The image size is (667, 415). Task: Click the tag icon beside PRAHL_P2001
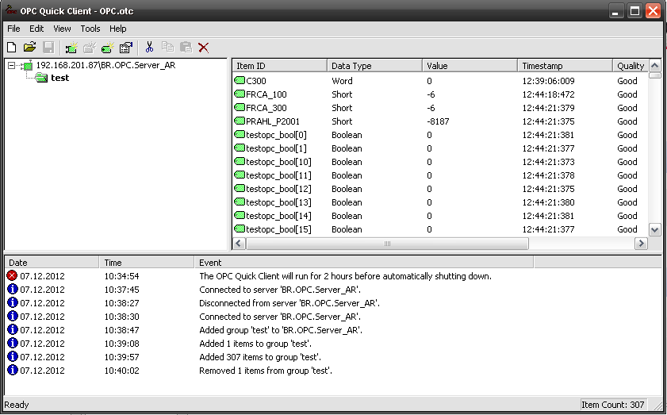pos(240,121)
